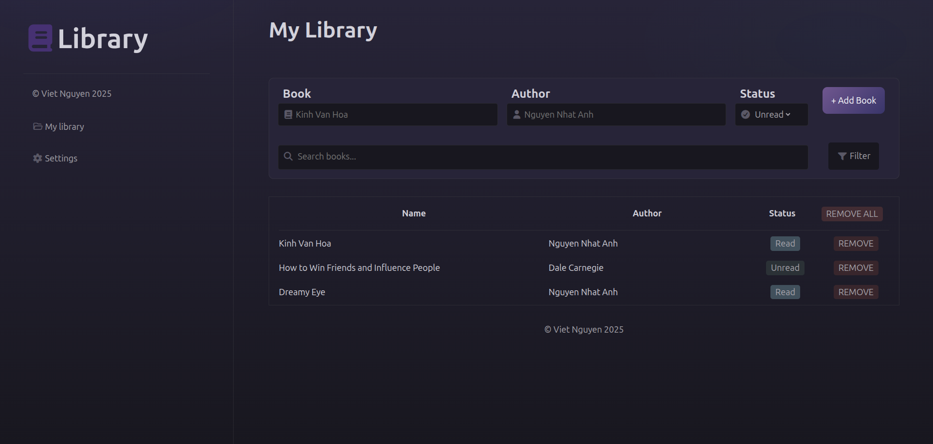Click the purple Library book logo icon
Image resolution: width=933 pixels, height=444 pixels.
[40, 38]
